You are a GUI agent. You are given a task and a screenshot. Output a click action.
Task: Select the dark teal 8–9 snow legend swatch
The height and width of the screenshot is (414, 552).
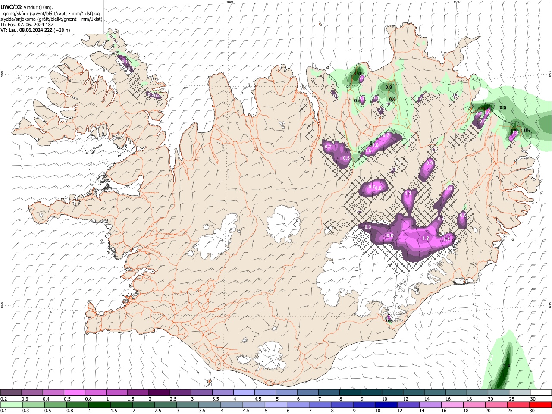click(350, 393)
